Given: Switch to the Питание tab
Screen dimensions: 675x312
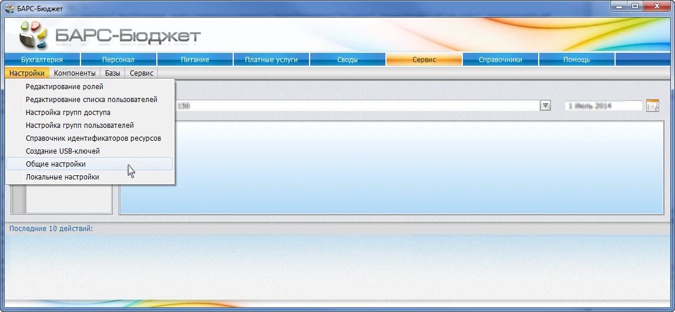Looking at the screenshot, I should pos(194,60).
